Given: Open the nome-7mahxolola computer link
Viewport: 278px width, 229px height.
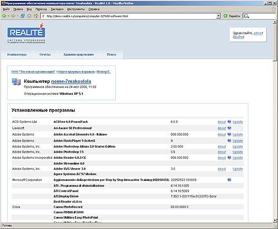Looking at the screenshot, I should 71,81.
